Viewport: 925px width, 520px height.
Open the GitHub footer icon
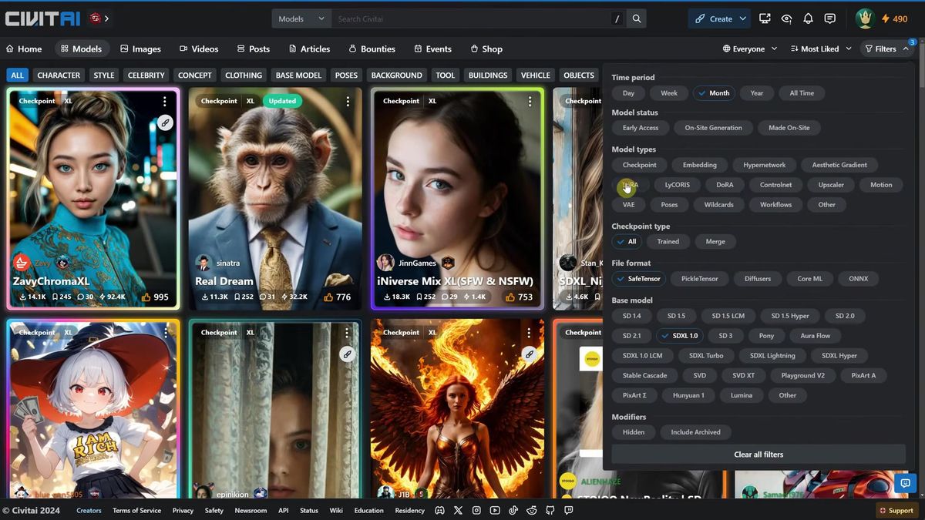(x=550, y=510)
